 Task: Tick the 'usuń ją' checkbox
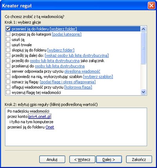(8, 39)
